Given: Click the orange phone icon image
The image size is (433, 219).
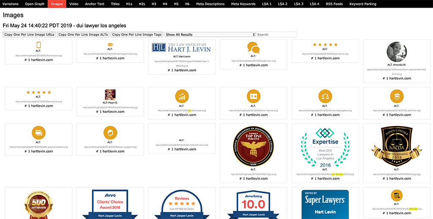Looking at the screenshot, I should [38, 45].
